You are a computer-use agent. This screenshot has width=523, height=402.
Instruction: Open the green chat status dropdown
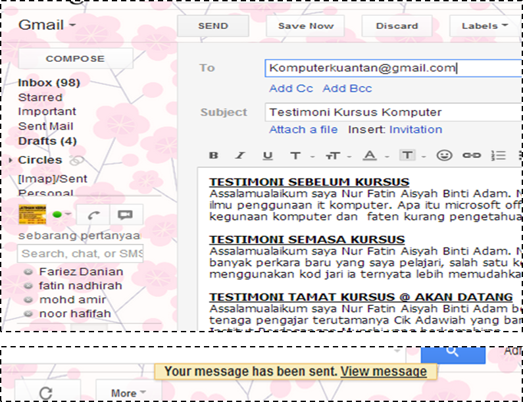click(62, 214)
